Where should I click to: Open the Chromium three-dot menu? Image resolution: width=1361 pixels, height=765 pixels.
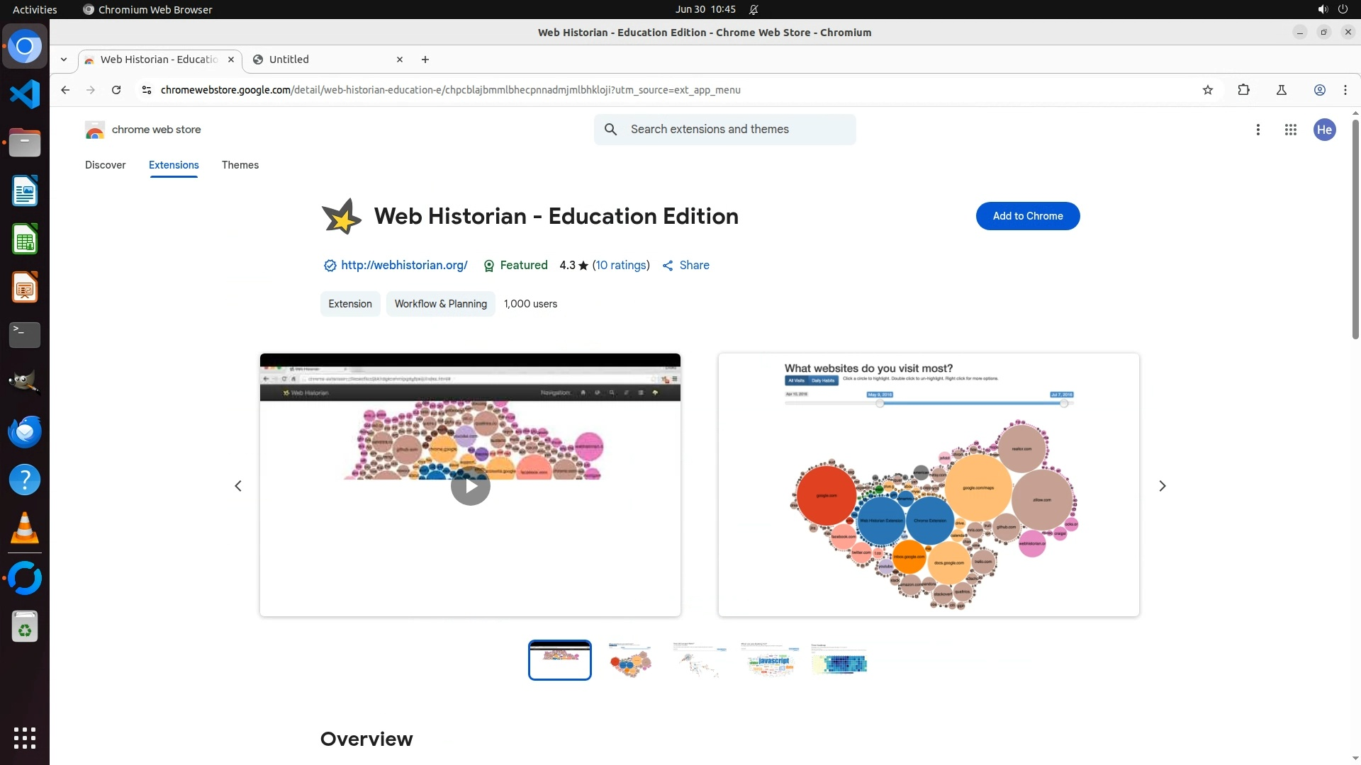coord(1345,90)
